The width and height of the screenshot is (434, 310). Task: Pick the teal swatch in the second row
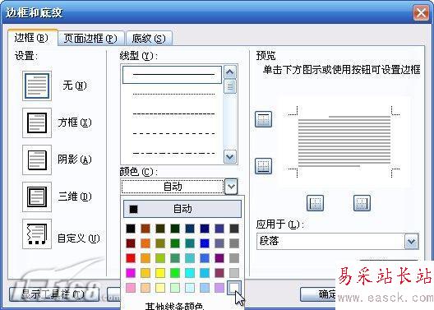(x=190, y=243)
